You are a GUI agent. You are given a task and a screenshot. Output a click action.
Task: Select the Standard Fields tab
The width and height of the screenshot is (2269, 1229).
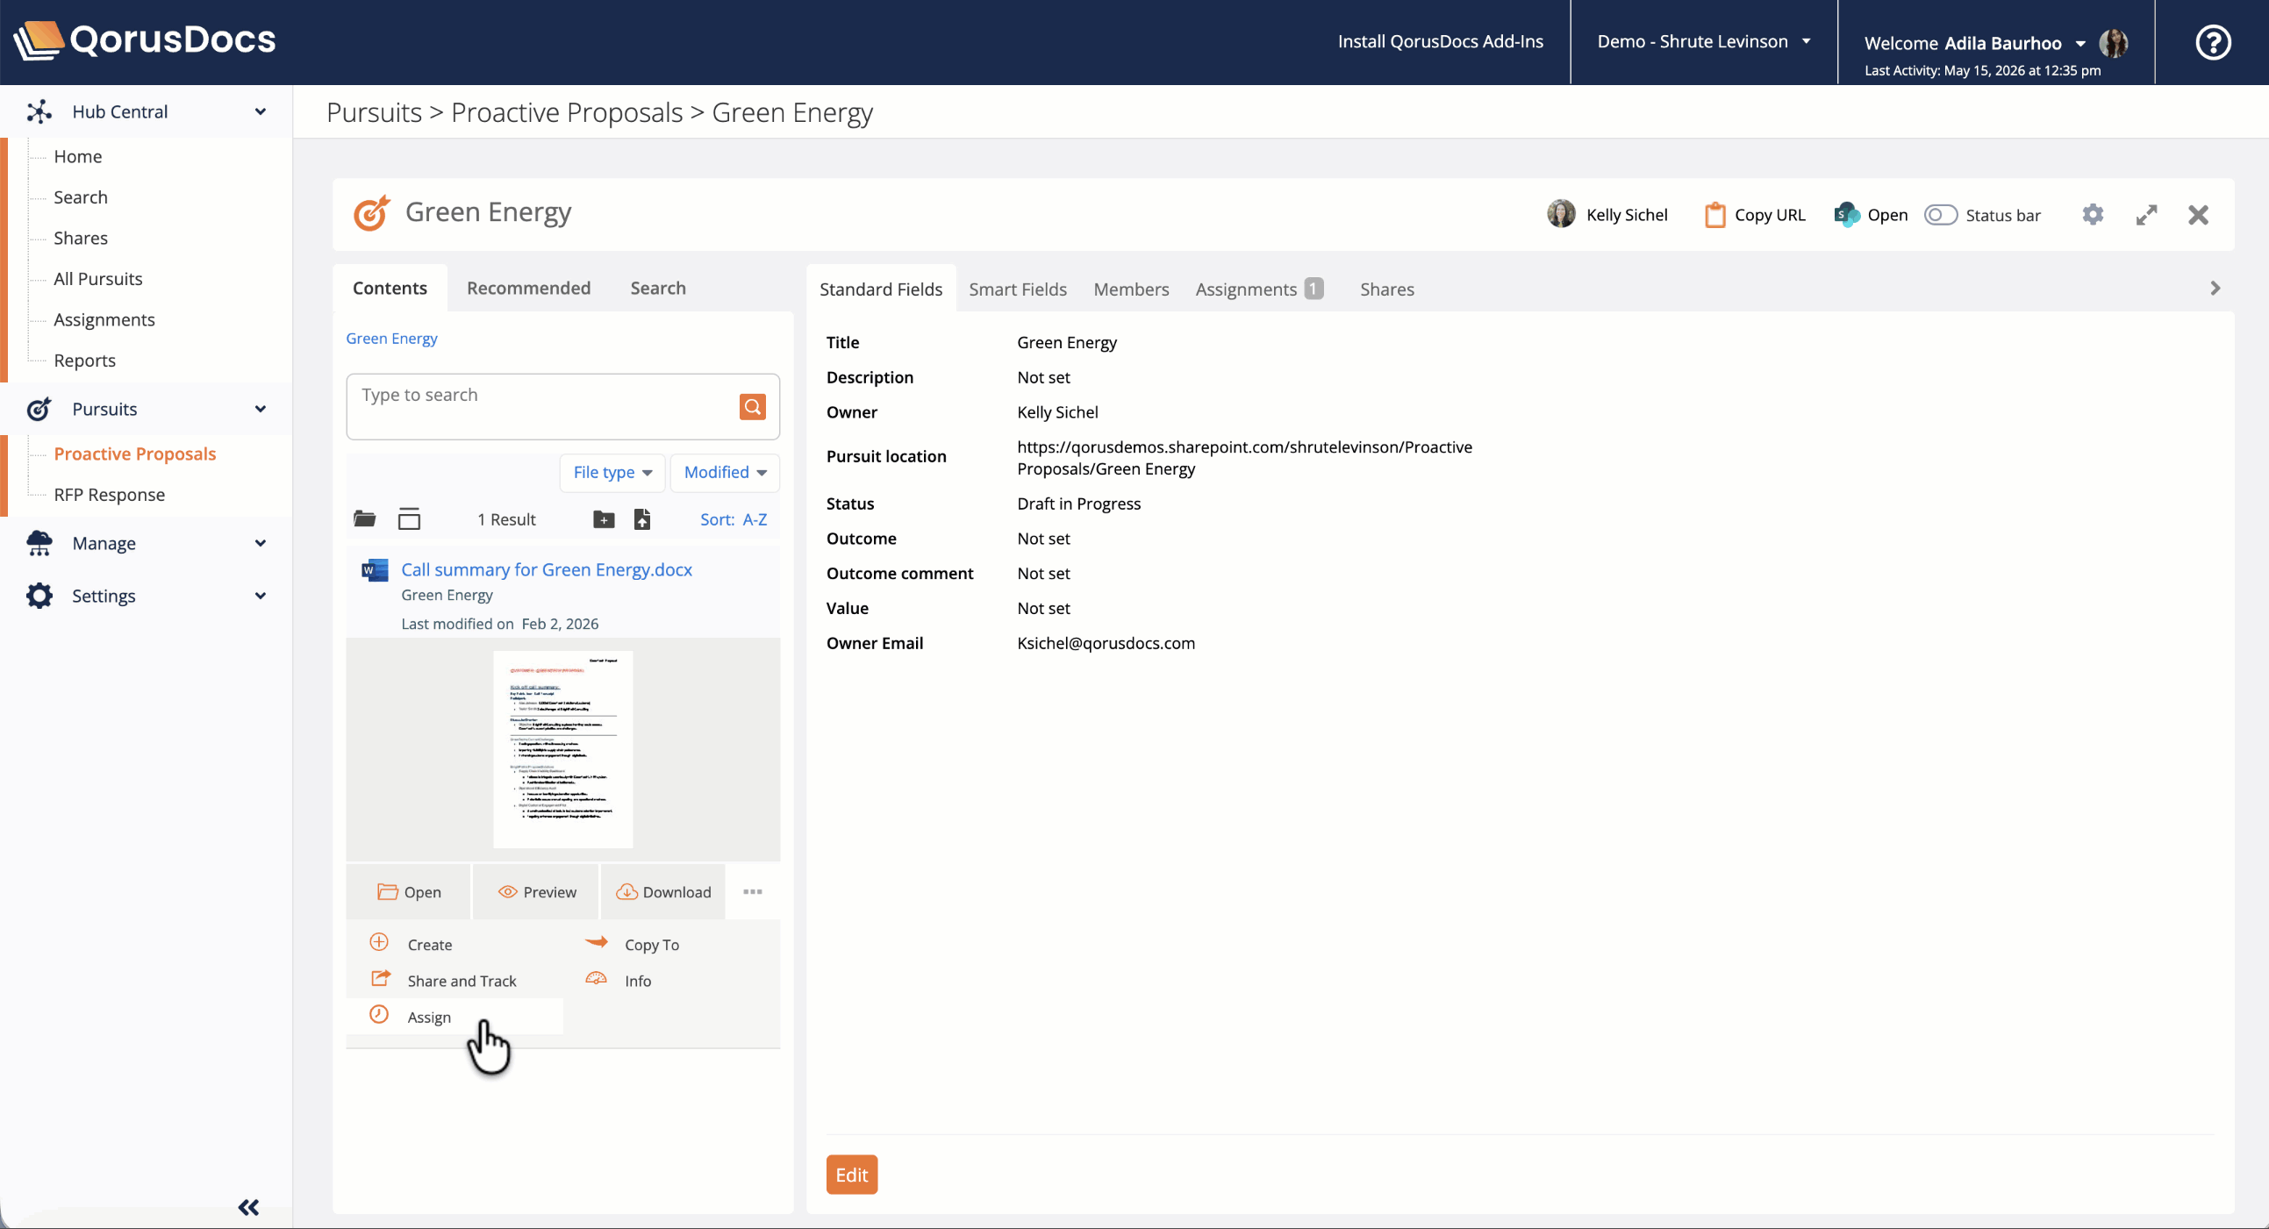click(x=881, y=289)
